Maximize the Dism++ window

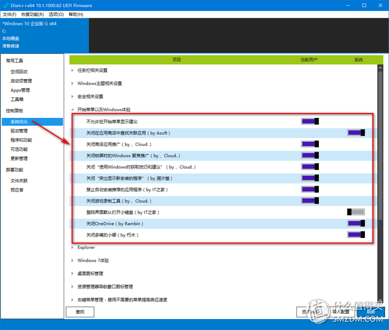coord(364,5)
